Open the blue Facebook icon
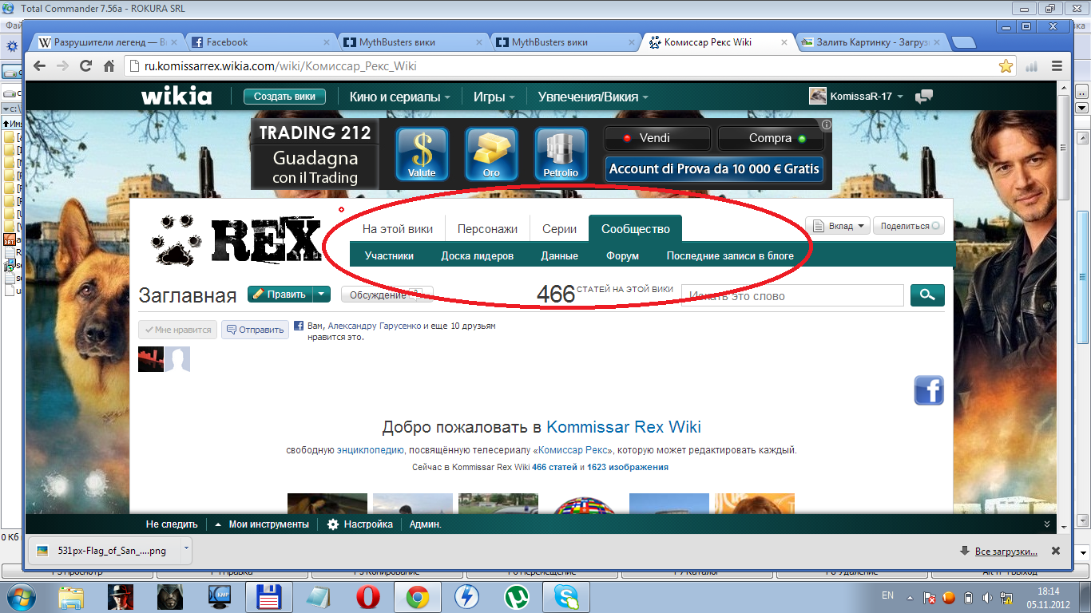 929,390
